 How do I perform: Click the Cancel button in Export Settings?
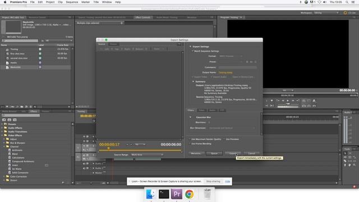251,153
